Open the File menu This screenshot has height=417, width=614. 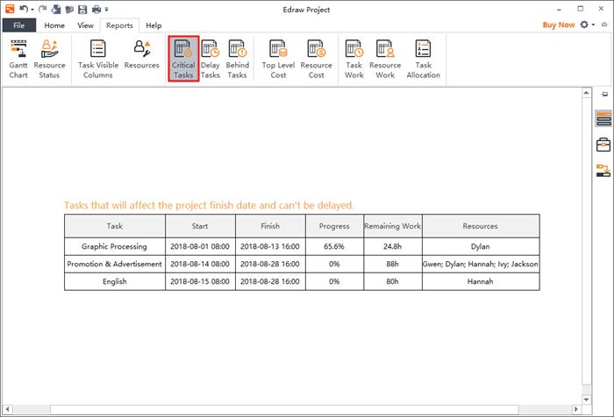[18, 25]
